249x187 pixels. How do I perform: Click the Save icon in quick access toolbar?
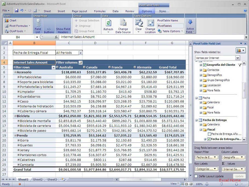click(16, 11)
